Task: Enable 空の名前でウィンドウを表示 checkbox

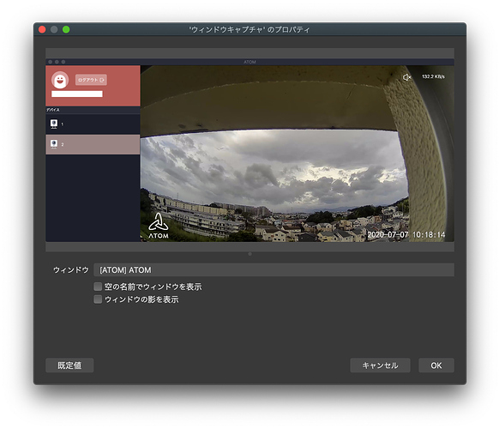Action: pyautogui.click(x=98, y=287)
